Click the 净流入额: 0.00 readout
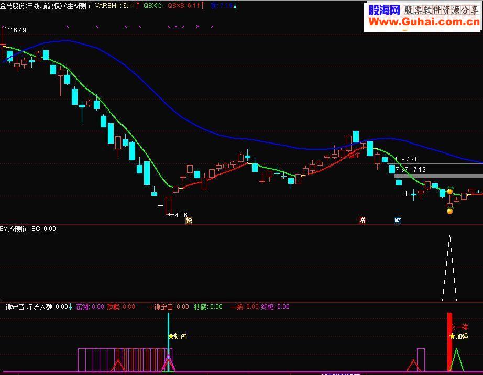The width and height of the screenshot is (483, 375). click(x=48, y=306)
